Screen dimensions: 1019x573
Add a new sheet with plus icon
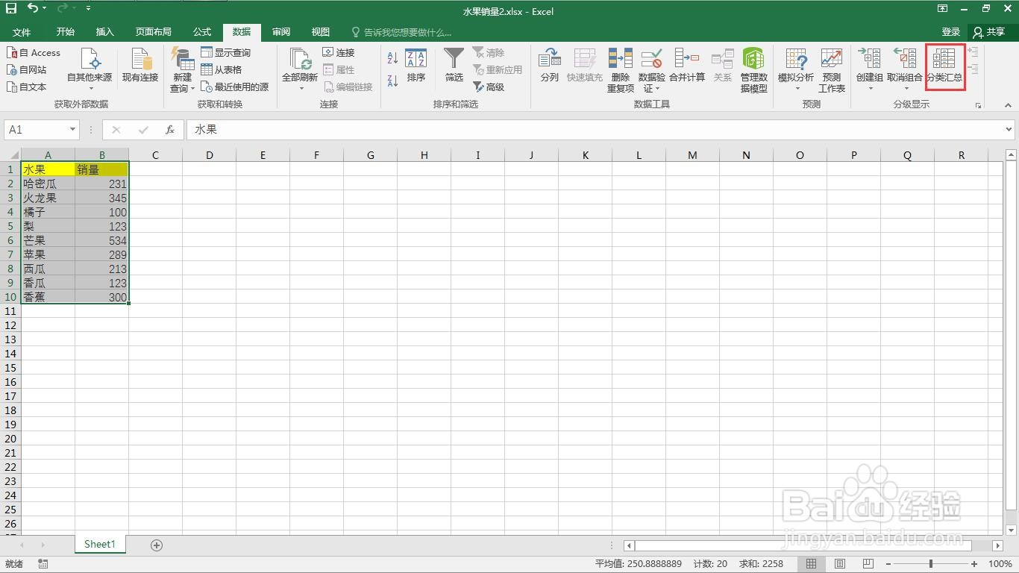pyautogui.click(x=157, y=545)
